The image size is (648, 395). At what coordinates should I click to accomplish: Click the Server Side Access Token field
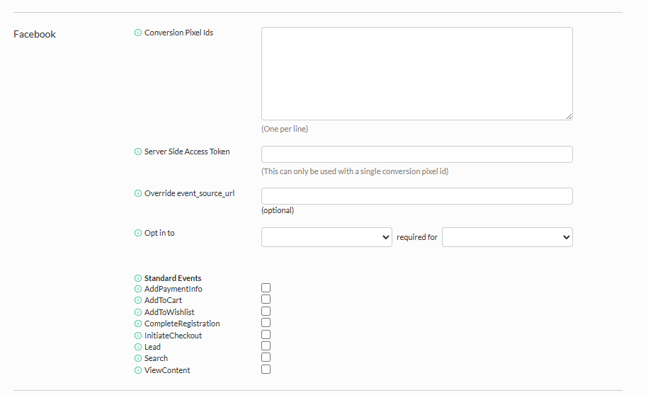coord(417,154)
